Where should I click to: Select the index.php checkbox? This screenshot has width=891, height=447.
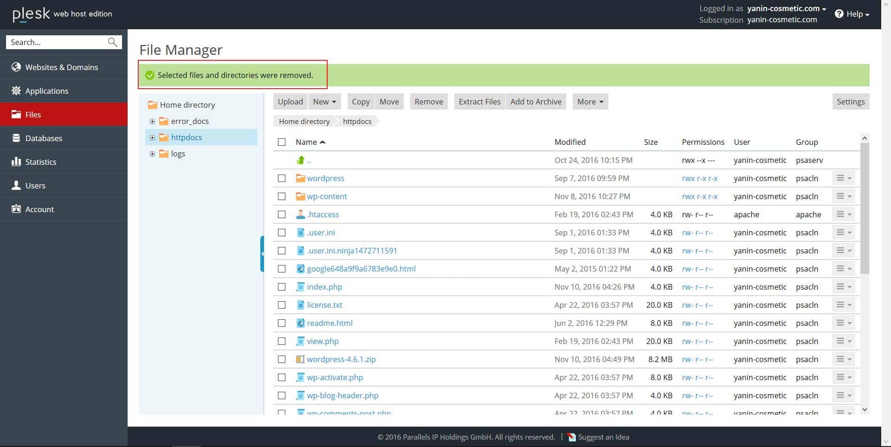point(282,287)
